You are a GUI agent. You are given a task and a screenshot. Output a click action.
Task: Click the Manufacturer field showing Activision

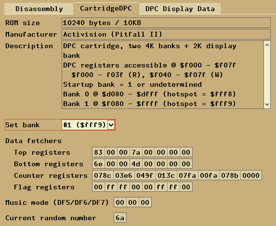pos(166,34)
